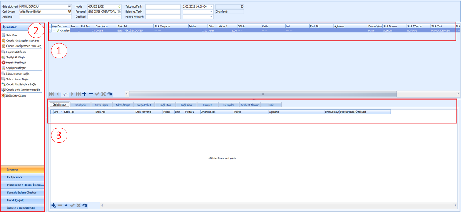Click the upper grid horizontal scrollbar thumb

(263, 94)
